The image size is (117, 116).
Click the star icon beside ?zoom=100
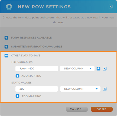click(98, 69)
